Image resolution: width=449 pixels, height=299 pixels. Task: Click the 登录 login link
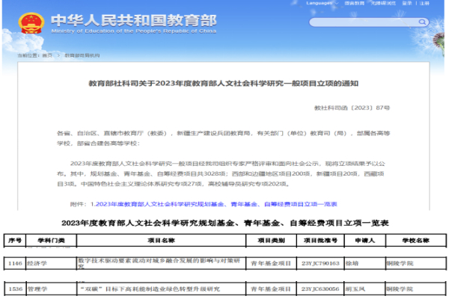coord(406,3)
